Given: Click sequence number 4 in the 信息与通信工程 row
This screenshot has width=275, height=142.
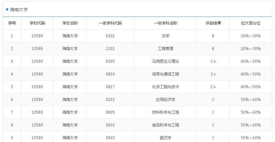Looking at the screenshot, I should (12, 74).
